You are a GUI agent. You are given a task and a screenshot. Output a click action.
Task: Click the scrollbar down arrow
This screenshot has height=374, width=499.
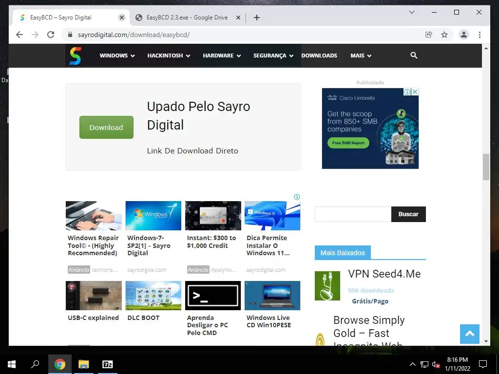point(486,341)
